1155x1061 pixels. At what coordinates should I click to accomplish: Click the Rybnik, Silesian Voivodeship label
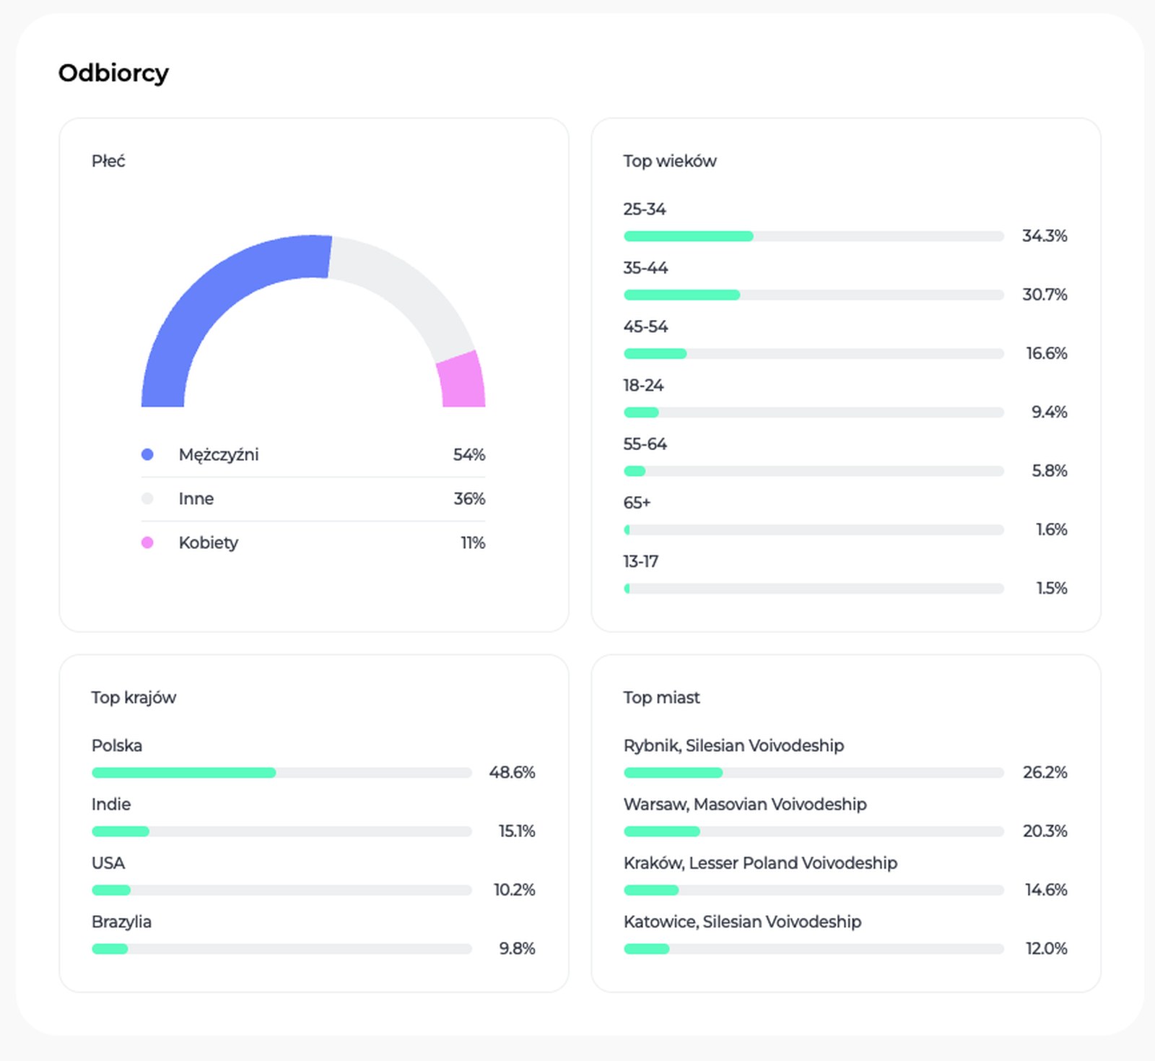(734, 745)
